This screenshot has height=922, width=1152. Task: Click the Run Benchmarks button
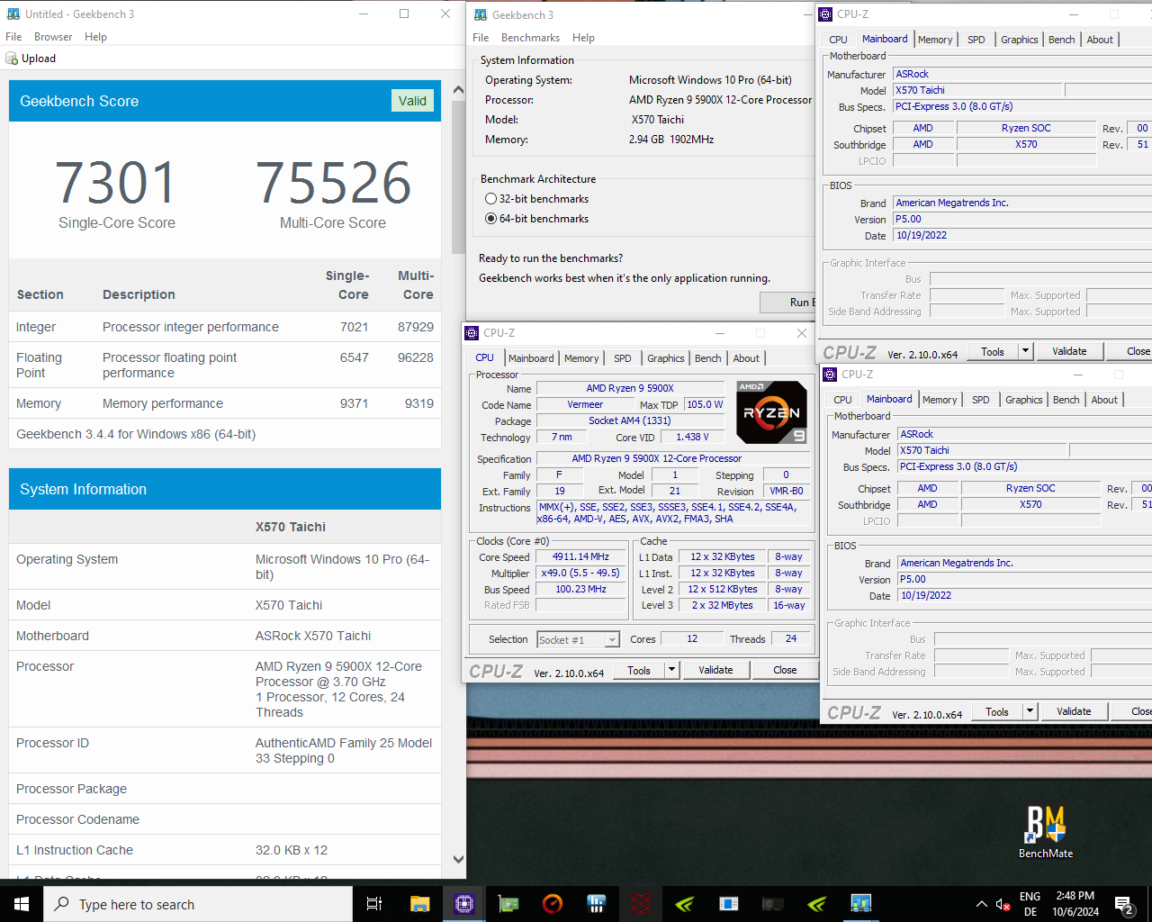788,302
